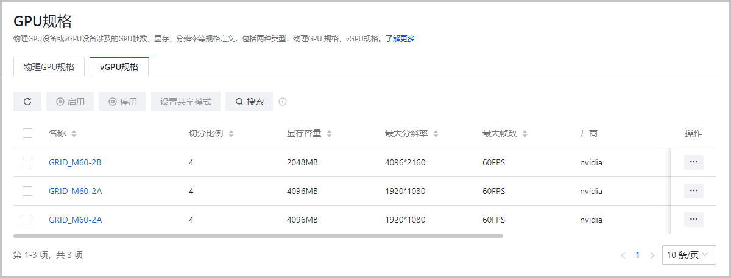Toggle the select-all checkbox in header
Image resolution: width=731 pixels, height=278 pixels.
(27, 133)
